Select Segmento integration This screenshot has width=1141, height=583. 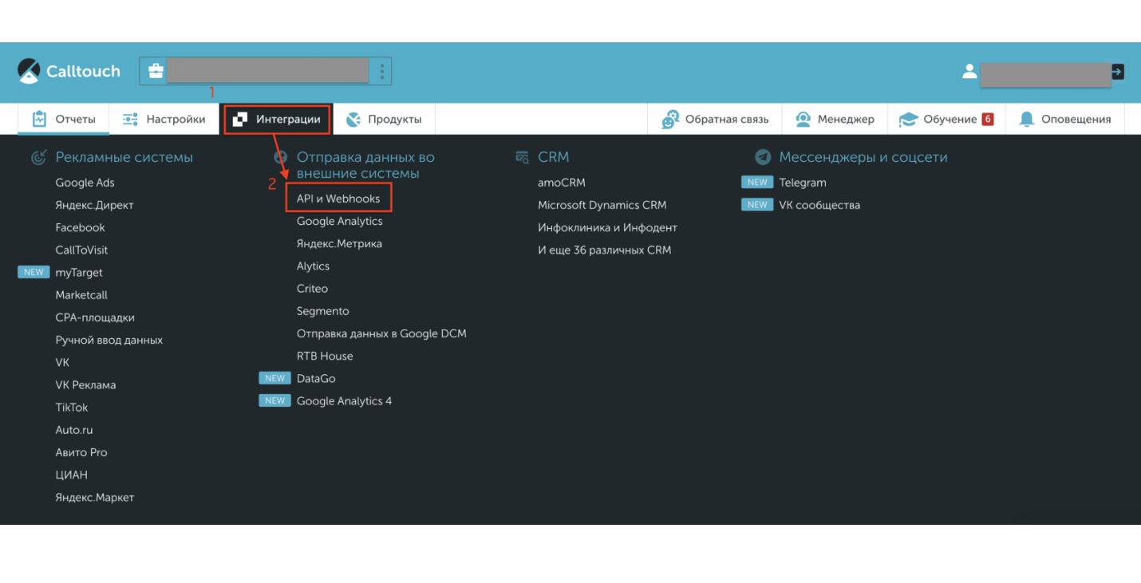click(x=323, y=311)
